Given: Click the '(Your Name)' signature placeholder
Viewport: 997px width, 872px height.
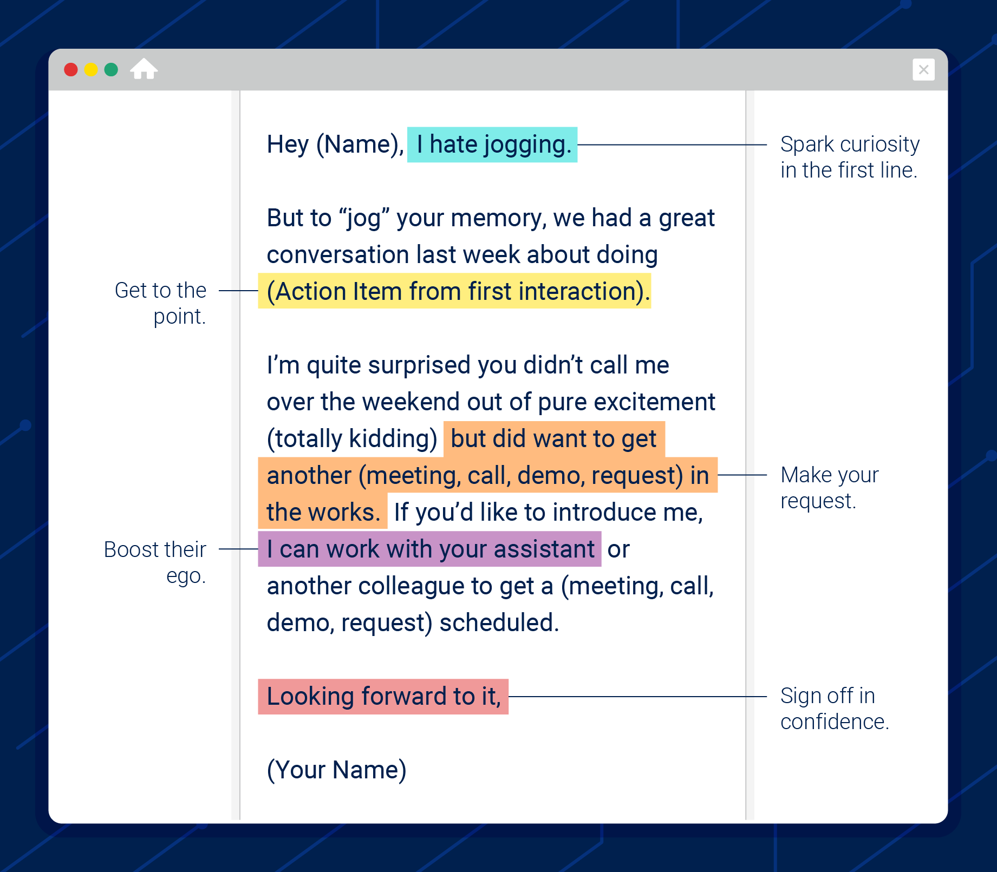Looking at the screenshot, I should [336, 769].
